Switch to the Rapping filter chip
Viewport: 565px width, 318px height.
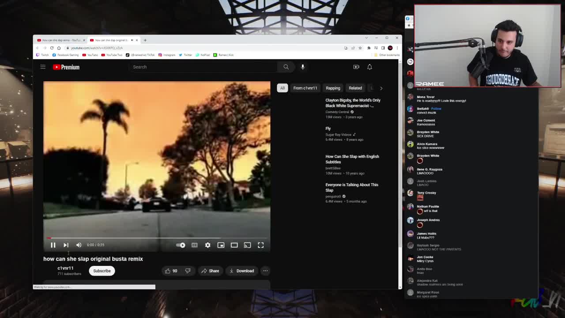point(332,88)
